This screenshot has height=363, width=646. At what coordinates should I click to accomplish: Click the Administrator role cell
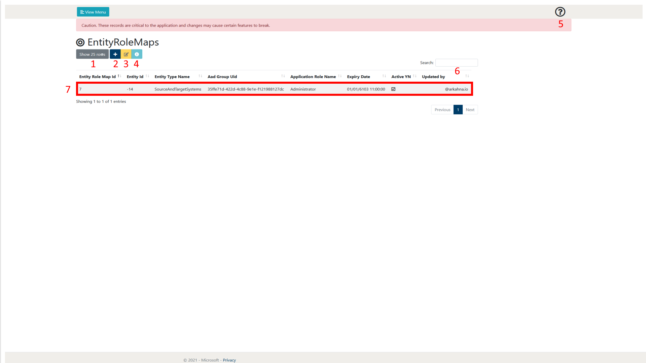point(303,89)
